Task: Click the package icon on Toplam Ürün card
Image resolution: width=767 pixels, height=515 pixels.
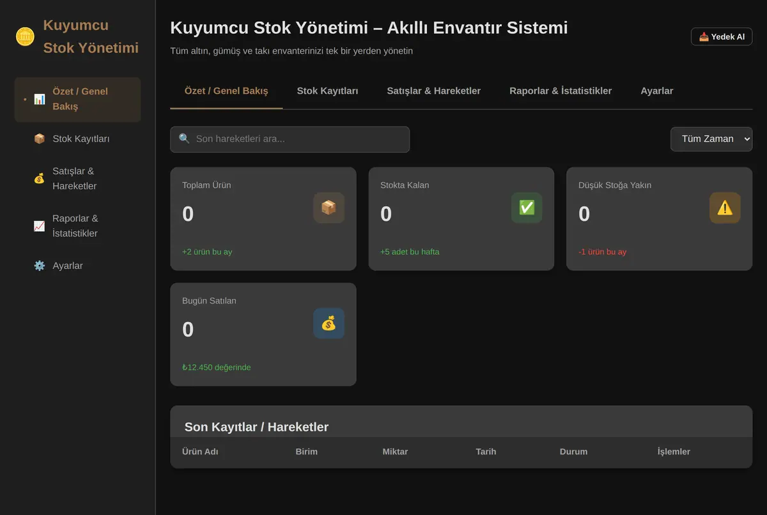Action: pos(329,208)
